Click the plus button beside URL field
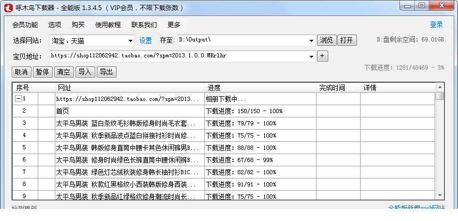Image resolution: width=458 pixels, height=221 pixels. (x=323, y=56)
